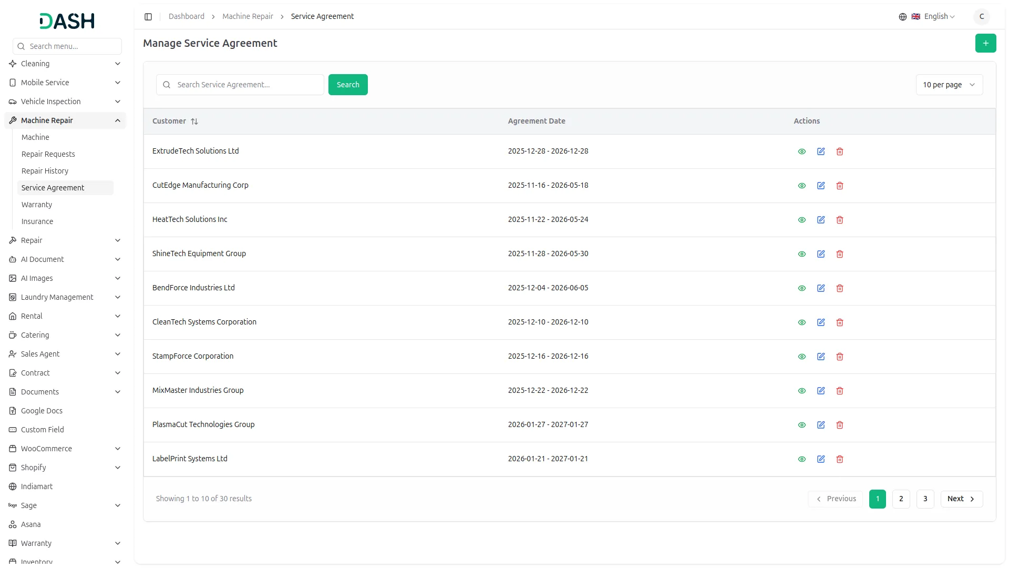Edit the CutEdge Manufacturing Corp agreement

pyautogui.click(x=821, y=186)
